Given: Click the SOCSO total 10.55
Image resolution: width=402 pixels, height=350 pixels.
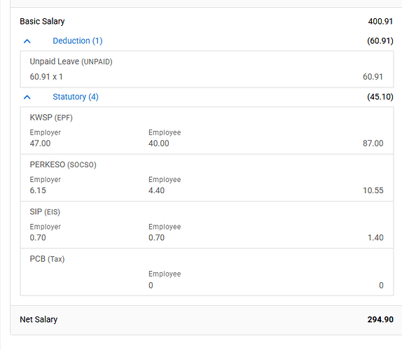Looking at the screenshot, I should pyautogui.click(x=373, y=190).
